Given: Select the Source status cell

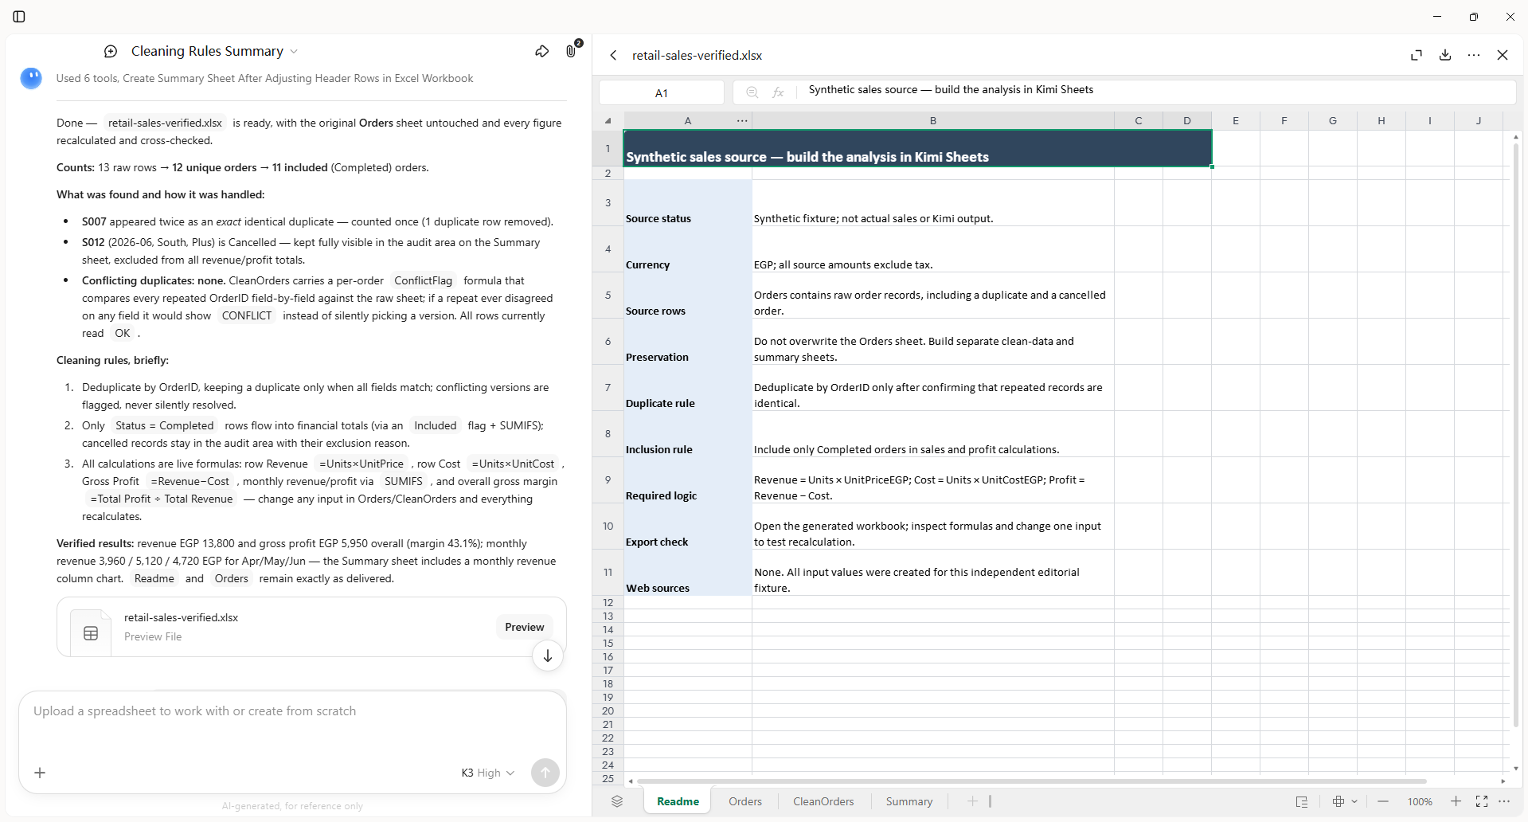Looking at the screenshot, I should tap(688, 203).
